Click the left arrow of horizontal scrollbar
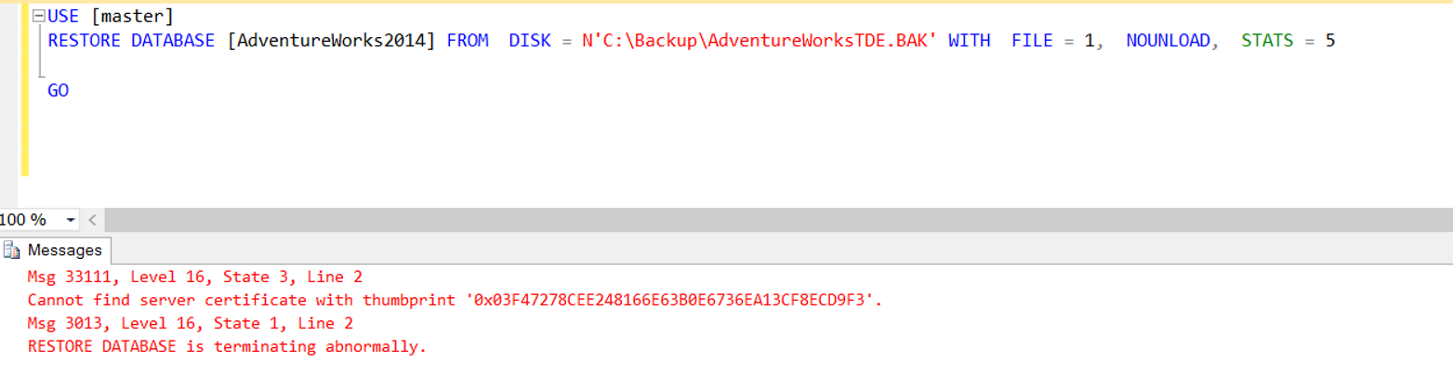 click(x=91, y=221)
